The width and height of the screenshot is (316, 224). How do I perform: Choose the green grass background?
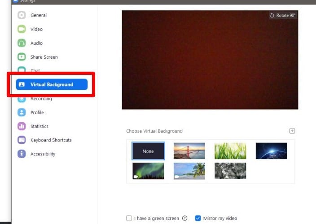point(230,151)
